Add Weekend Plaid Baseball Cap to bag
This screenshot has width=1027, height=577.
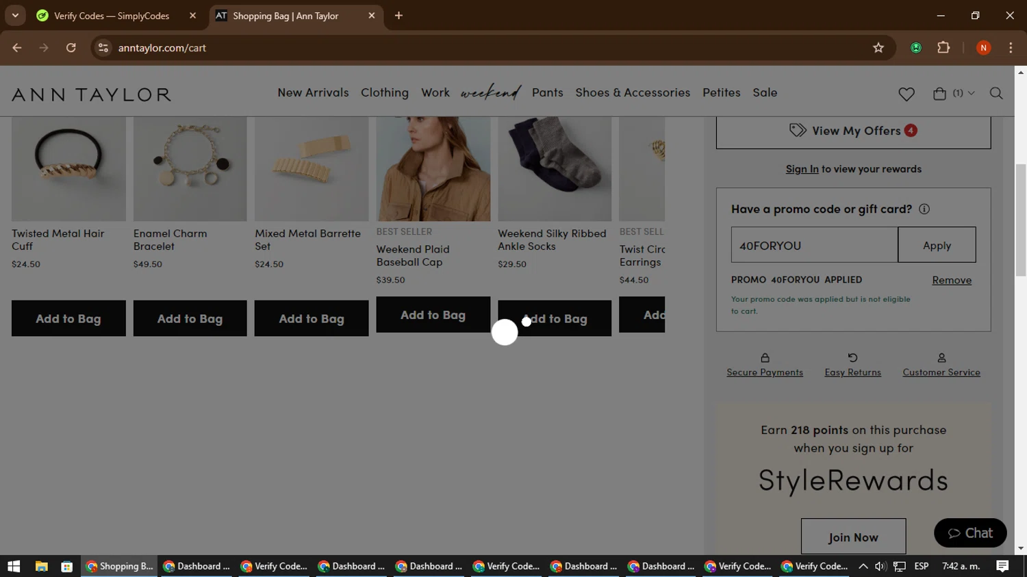coord(433,315)
